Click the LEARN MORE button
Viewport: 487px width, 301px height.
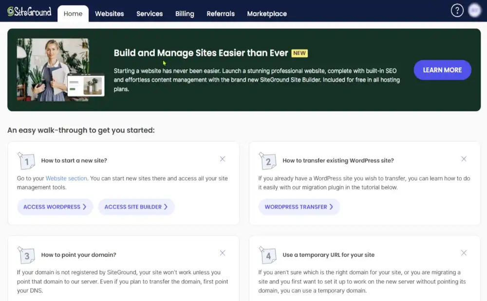(x=442, y=70)
